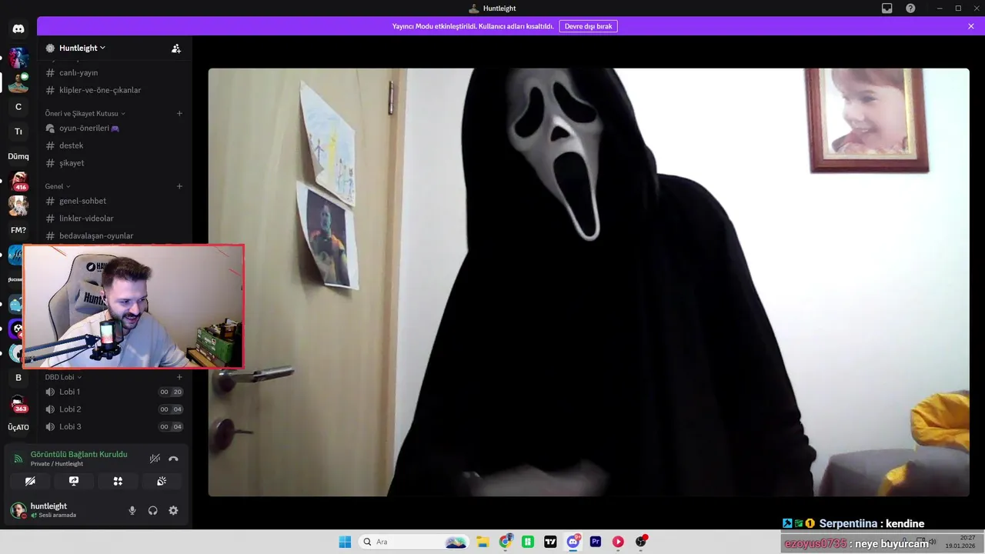Viewport: 985px width, 554px height.
Task: Select the Tı server in server list
Action: [18, 132]
